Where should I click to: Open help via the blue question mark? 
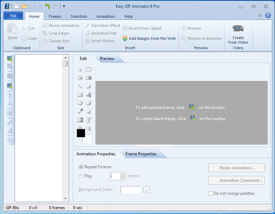pos(268,15)
